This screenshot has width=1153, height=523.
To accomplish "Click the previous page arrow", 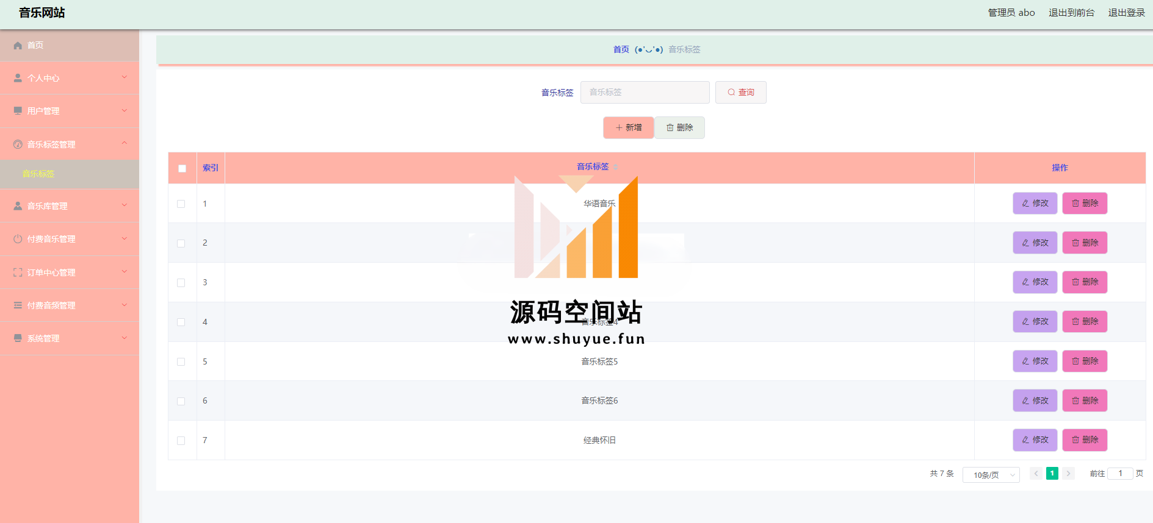I will pos(1036,474).
